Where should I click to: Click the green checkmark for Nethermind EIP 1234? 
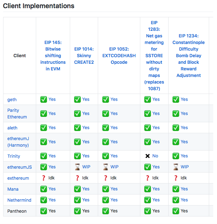click(x=176, y=200)
